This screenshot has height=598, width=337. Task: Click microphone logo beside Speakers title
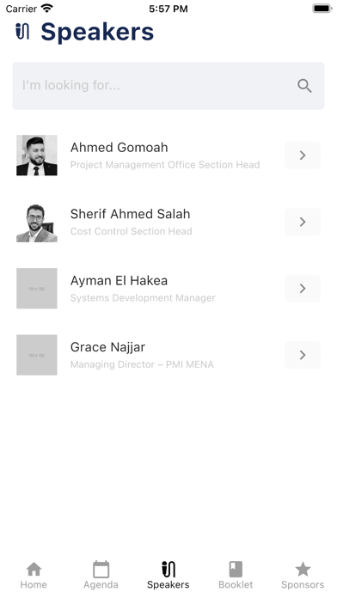pos(22,31)
